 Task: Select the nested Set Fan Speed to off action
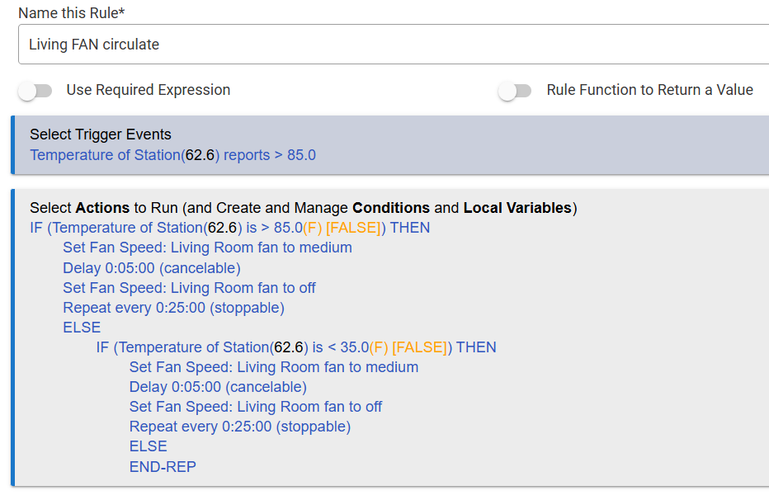256,407
